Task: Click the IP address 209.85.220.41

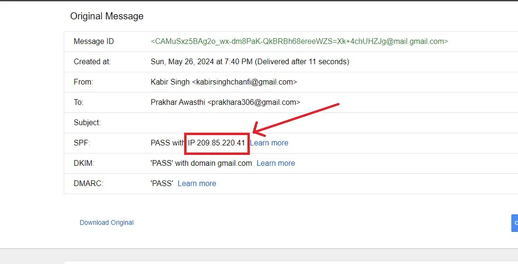Action: tap(221, 143)
